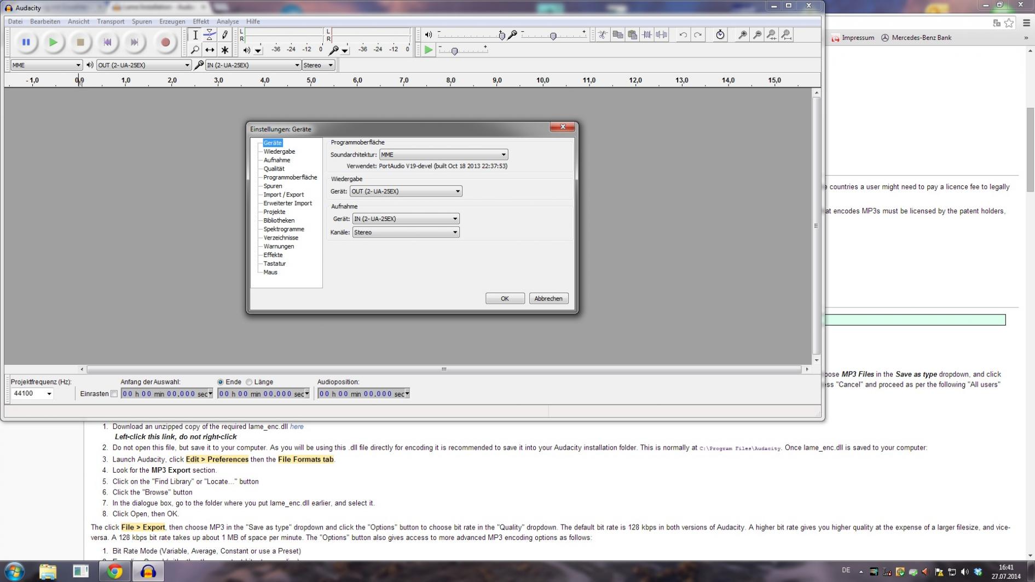Open Aufnahme Gerät dropdown in dialog

[406, 219]
